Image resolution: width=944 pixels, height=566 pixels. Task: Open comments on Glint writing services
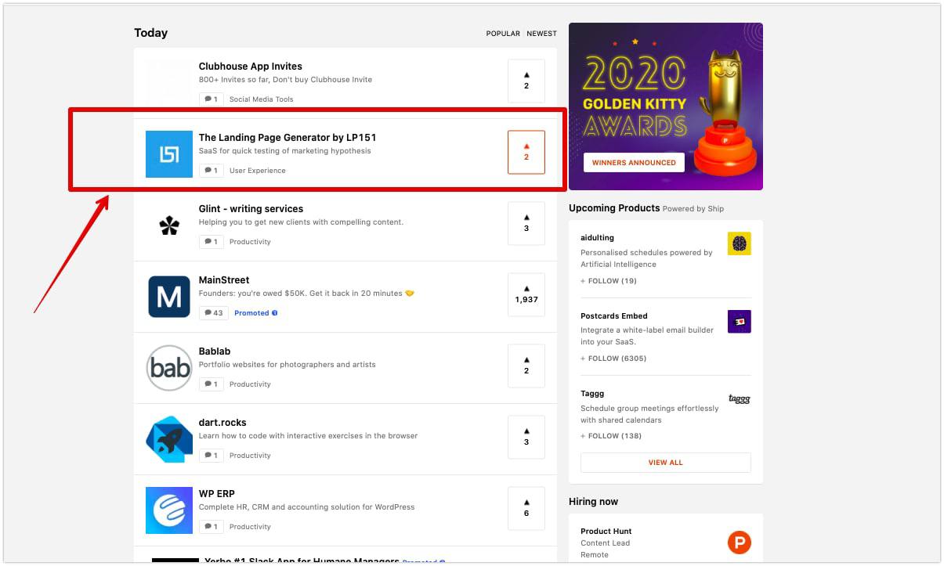211,242
